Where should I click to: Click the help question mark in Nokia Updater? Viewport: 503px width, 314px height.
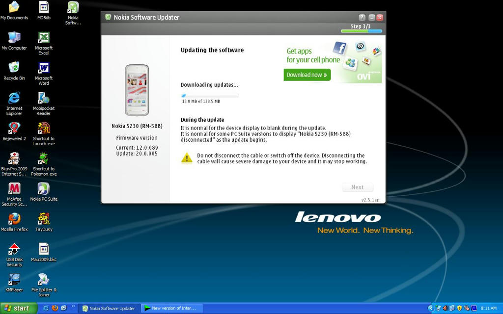click(x=362, y=17)
